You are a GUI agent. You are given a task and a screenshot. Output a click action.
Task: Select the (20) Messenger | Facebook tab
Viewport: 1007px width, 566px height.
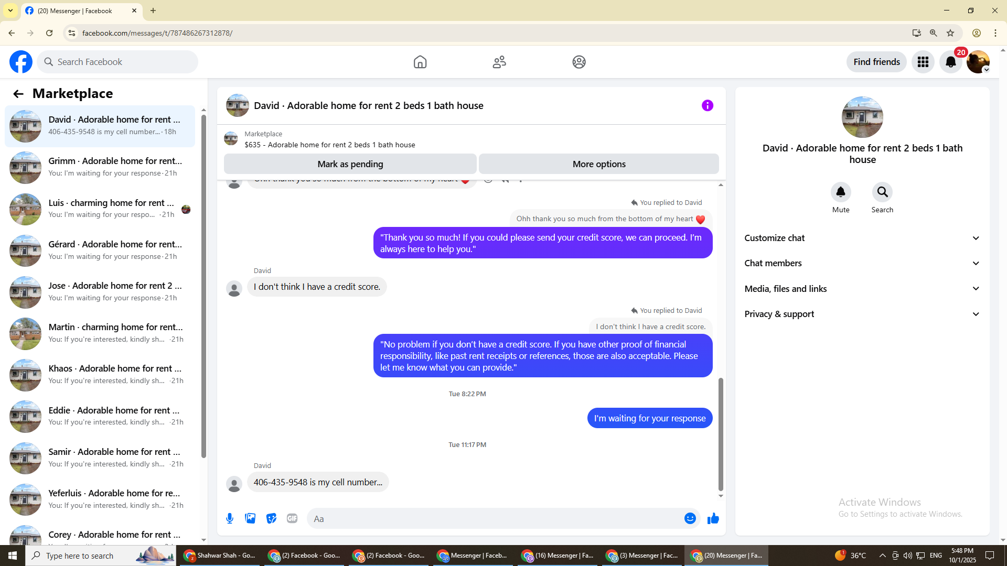click(x=81, y=10)
